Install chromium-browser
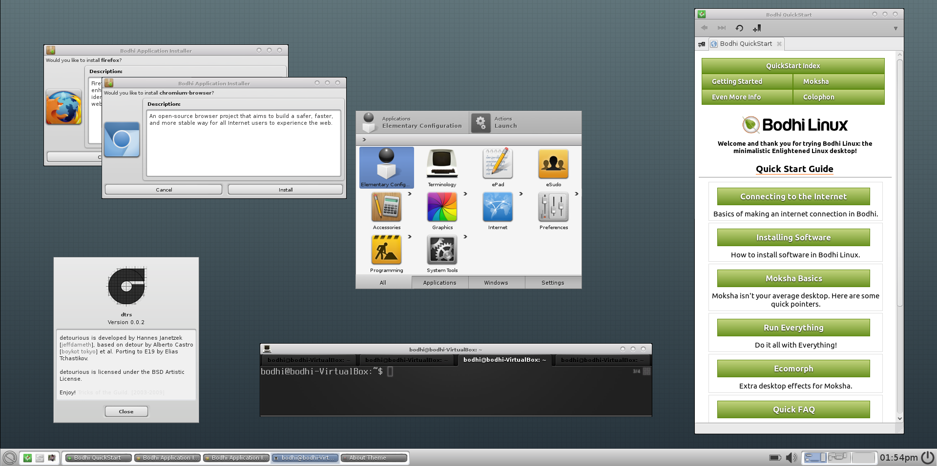The image size is (937, 466). 286,190
